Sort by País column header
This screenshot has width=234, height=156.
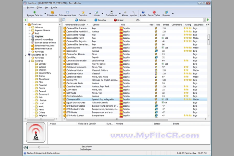click(x=134, y=25)
